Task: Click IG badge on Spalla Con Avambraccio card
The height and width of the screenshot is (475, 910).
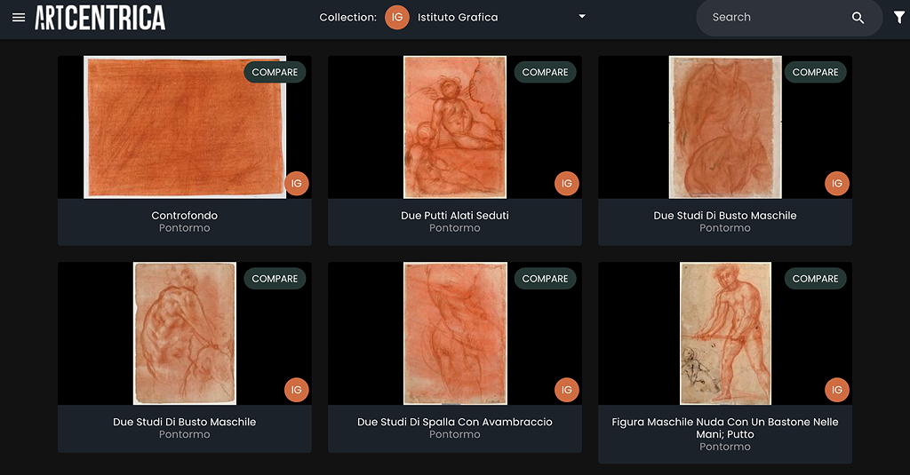Action: 567,390
